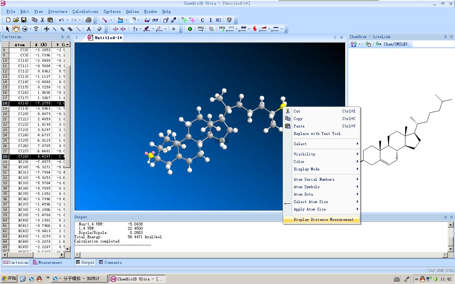This screenshot has width=455, height=284.
Task: Toggle residue labels with the RES button
Action: (219, 20)
